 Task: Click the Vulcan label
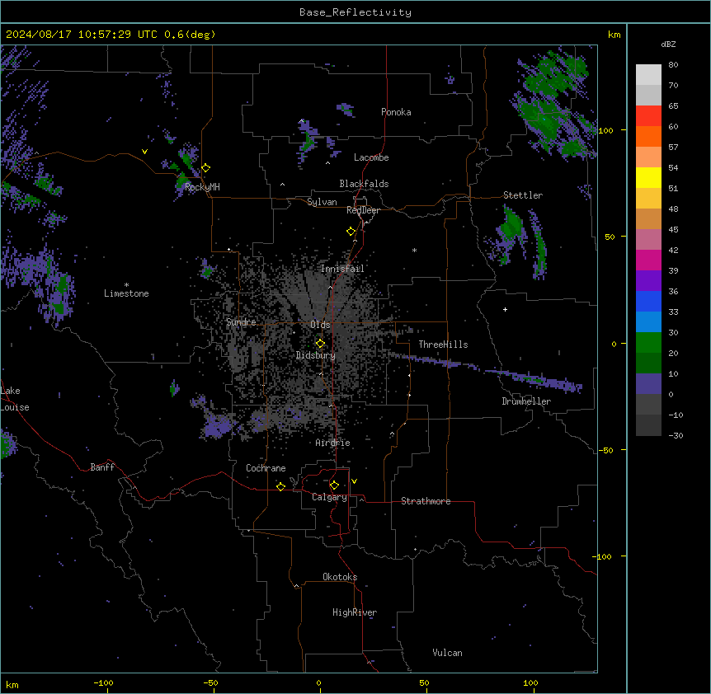point(448,653)
